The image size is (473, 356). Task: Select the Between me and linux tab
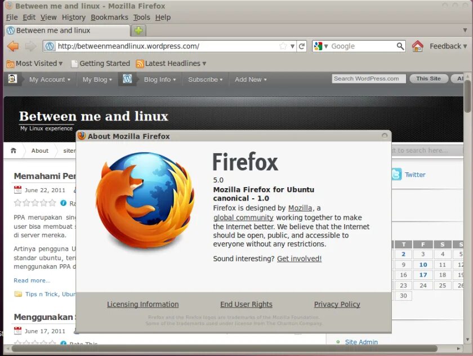point(67,30)
